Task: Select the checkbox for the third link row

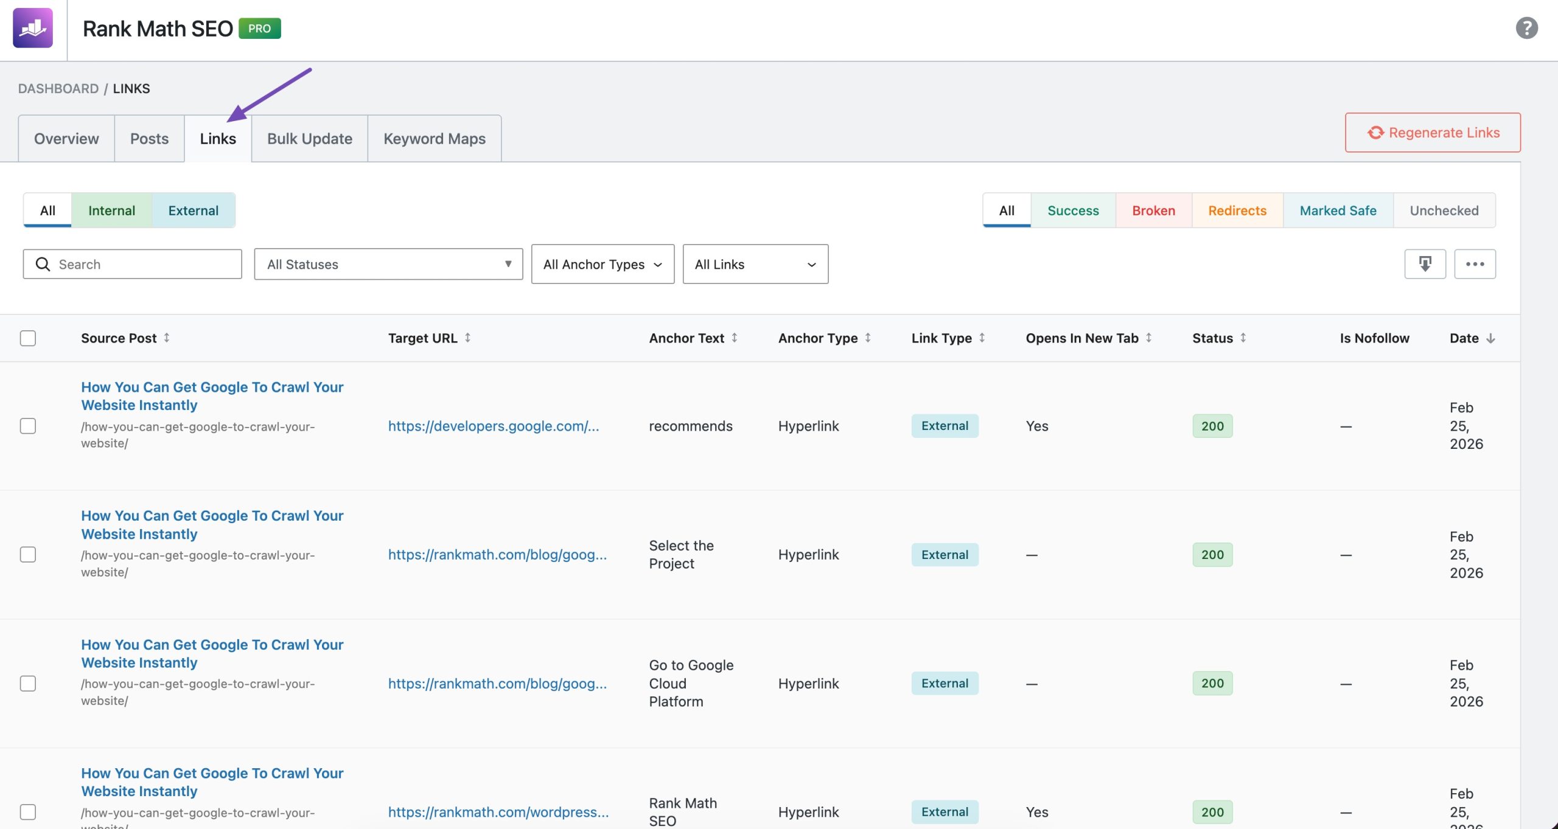Action: pyautogui.click(x=28, y=684)
